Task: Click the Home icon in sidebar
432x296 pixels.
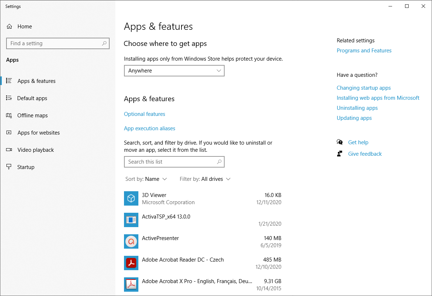Action: click(x=9, y=27)
